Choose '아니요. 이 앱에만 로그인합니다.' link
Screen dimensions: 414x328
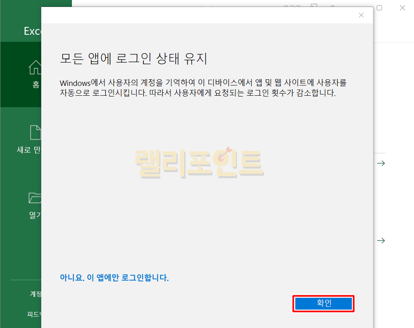pos(114,278)
